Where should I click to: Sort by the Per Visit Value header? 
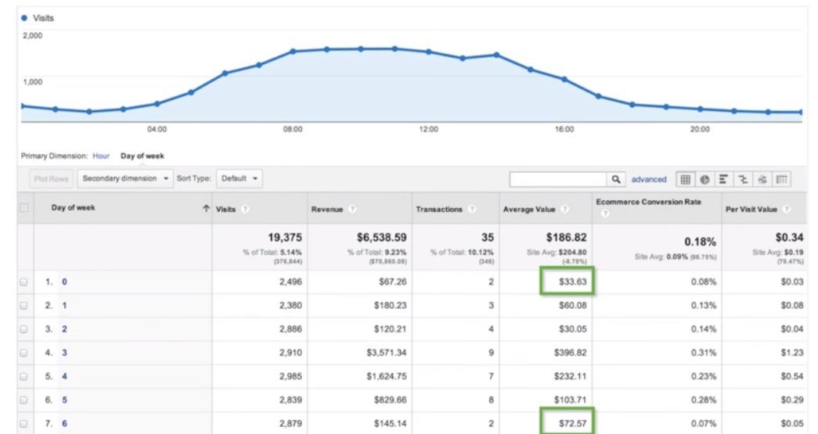[x=751, y=209]
